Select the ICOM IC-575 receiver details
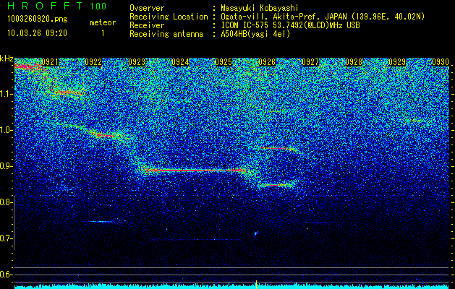 (x=290, y=25)
